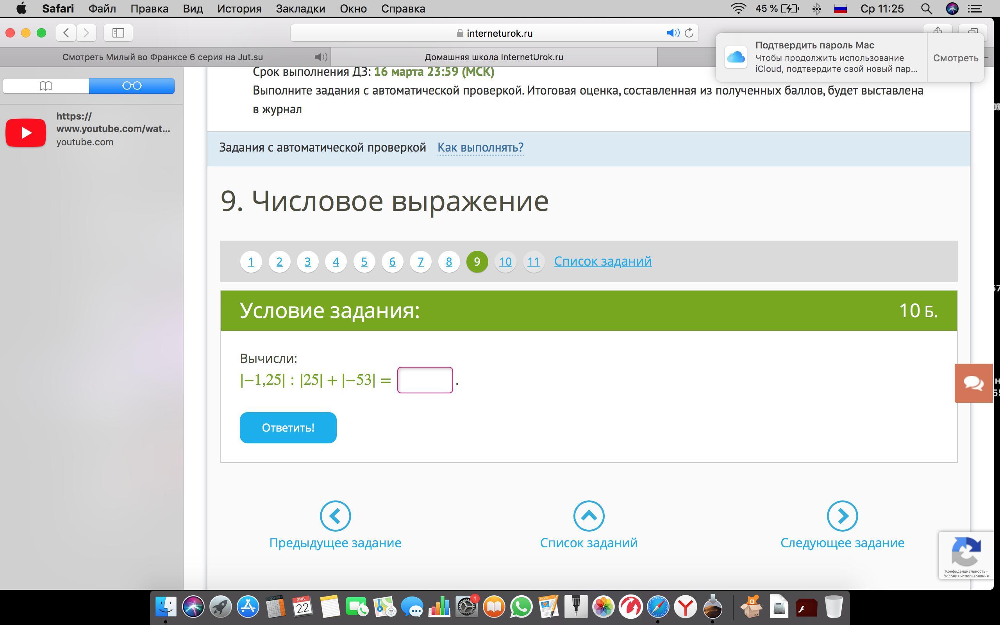The height and width of the screenshot is (625, 1000).
Task: Switch to the Jut.su anime tab
Action: click(x=162, y=57)
